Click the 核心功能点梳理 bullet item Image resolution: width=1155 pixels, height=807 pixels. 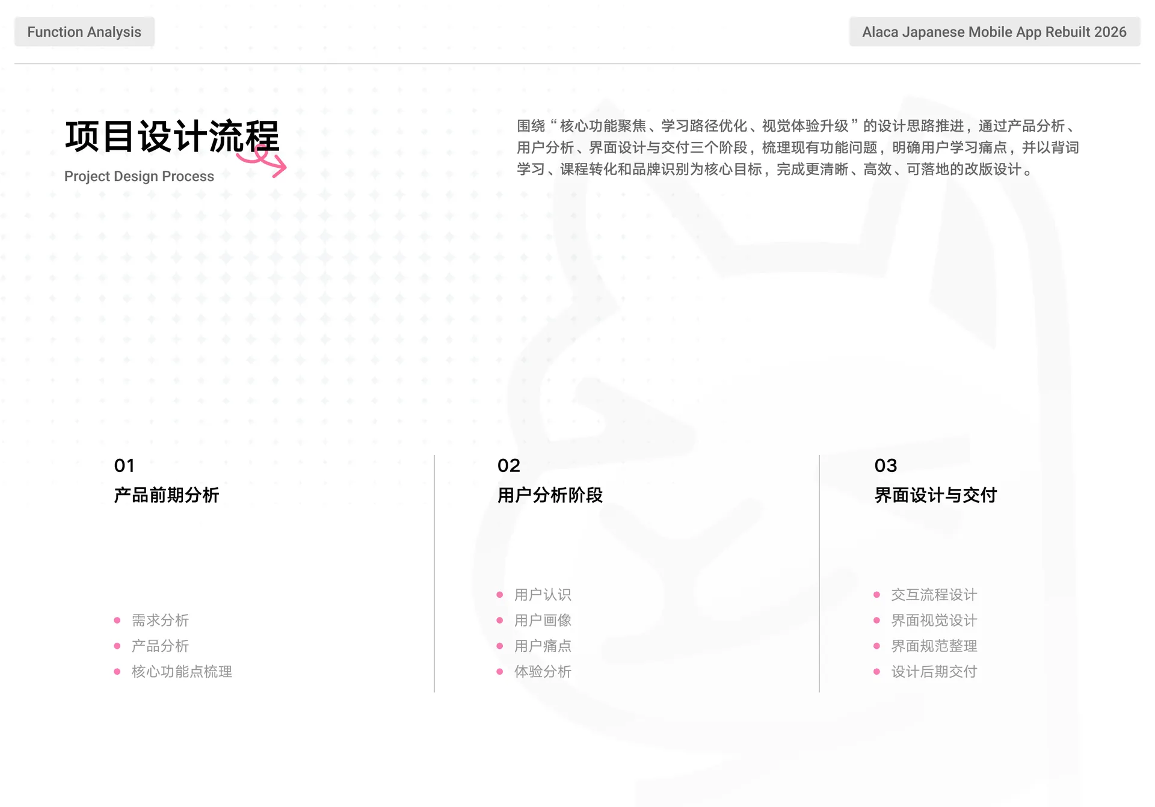point(173,672)
